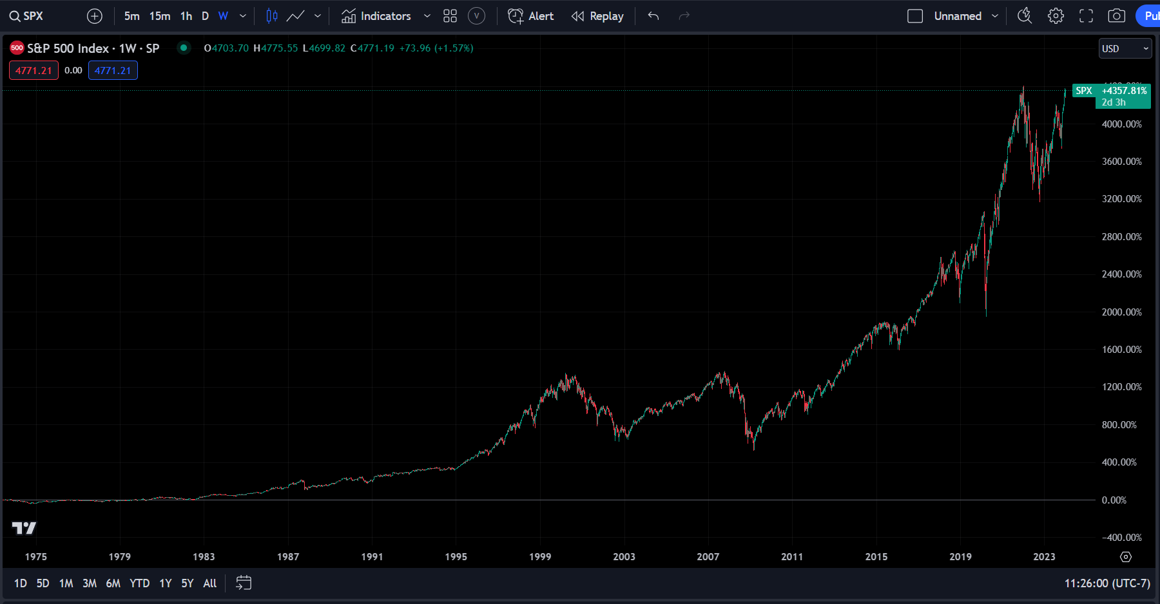1160x604 pixels.
Task: Set range to YTD
Action: [139, 583]
